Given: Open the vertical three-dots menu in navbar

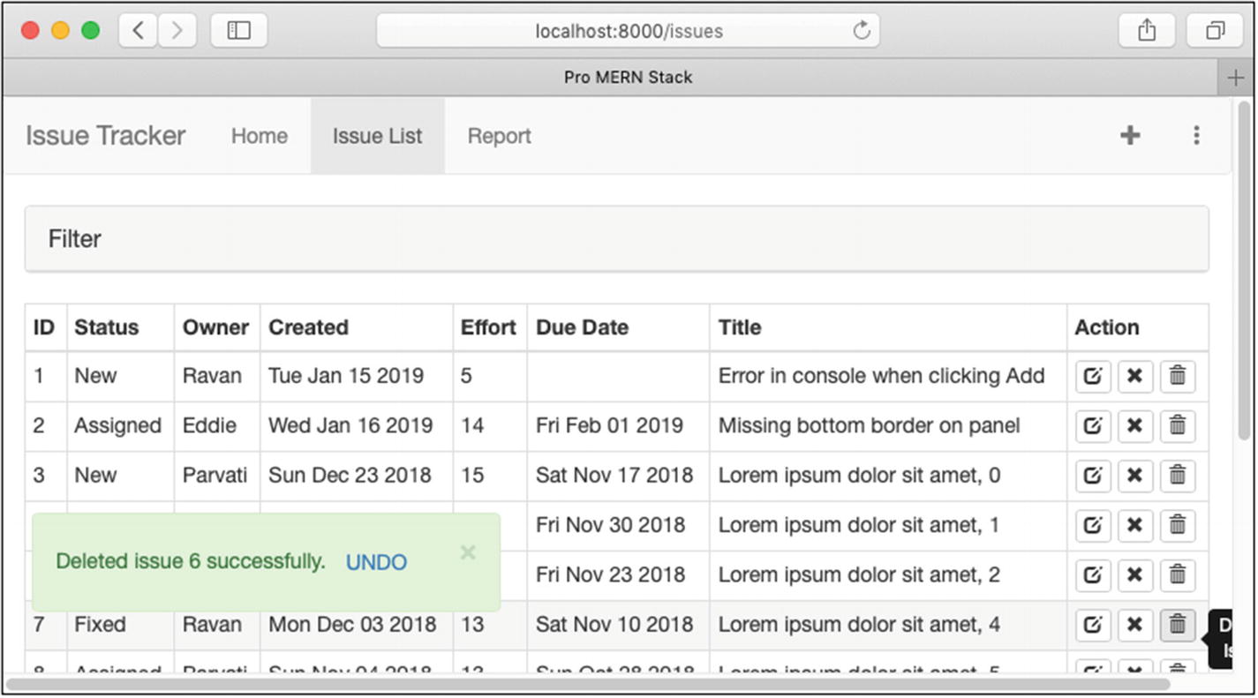Looking at the screenshot, I should pos(1196,135).
